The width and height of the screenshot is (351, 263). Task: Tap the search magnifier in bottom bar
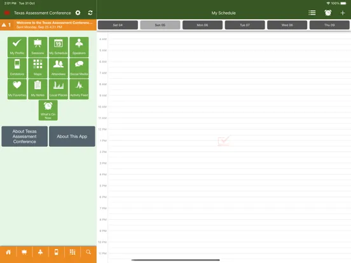click(88, 252)
